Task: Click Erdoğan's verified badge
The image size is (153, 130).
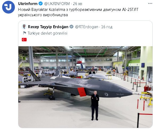Action: click(x=71, y=27)
